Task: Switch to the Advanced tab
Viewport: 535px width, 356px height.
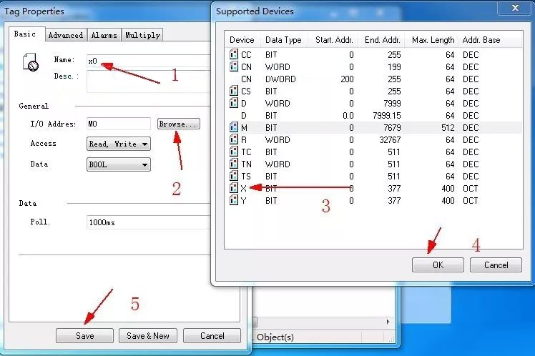Action: pyautogui.click(x=66, y=35)
